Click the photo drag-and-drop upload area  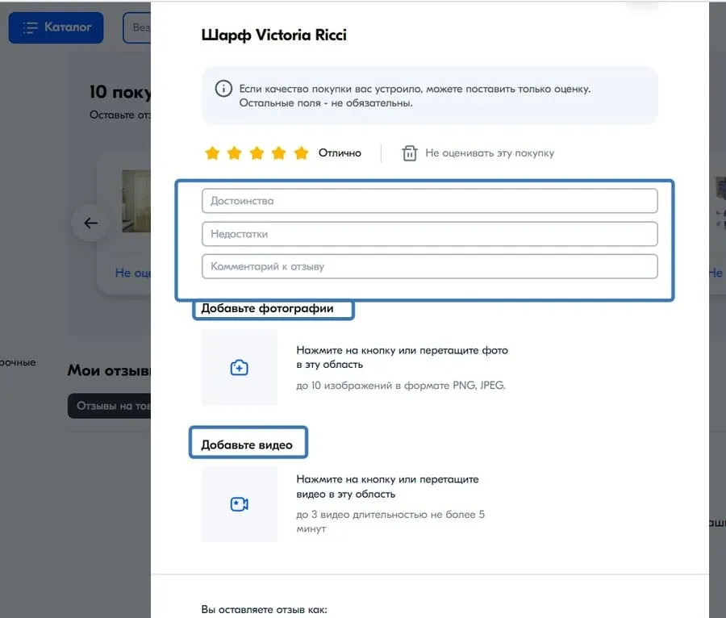point(239,366)
